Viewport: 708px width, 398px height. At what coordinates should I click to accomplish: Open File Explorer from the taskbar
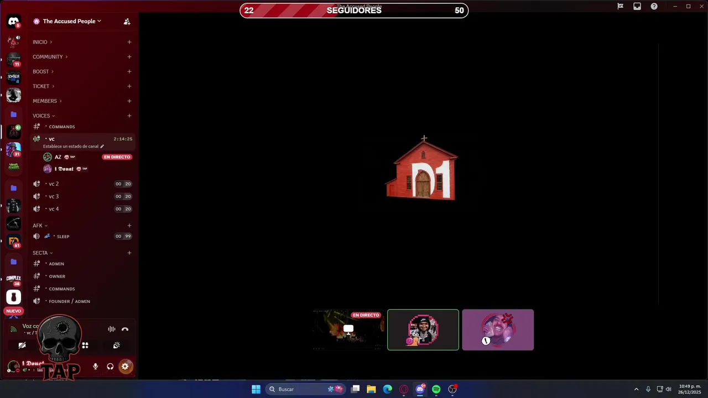[371, 389]
